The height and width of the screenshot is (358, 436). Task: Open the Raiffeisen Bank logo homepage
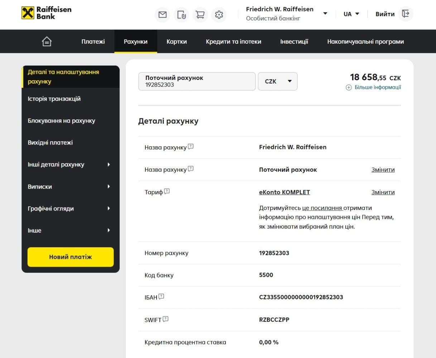pyautogui.click(x=47, y=13)
